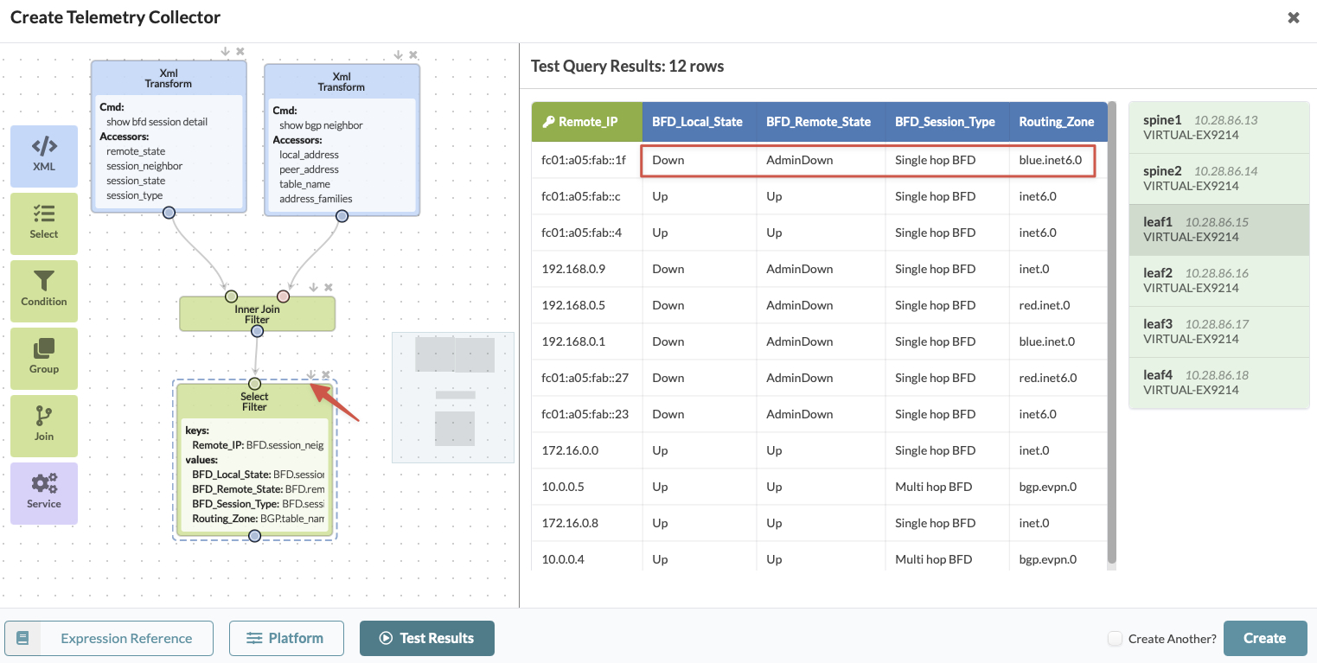Screen dimensions: 1317x663
Task: Click cell red.inet.0
Action: [x=1058, y=305]
